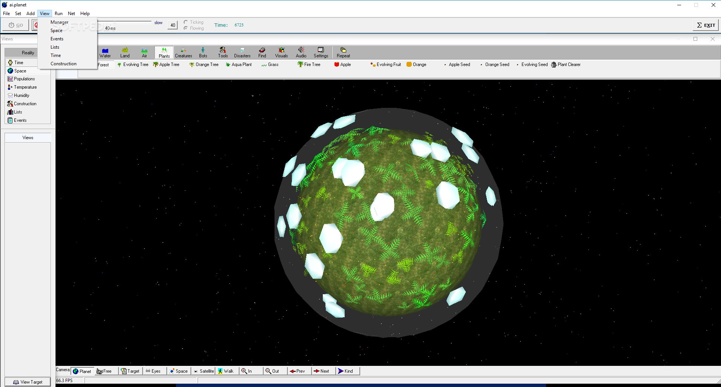Image resolution: width=721 pixels, height=387 pixels.
Task: Open the Help menu
Action: click(85, 14)
